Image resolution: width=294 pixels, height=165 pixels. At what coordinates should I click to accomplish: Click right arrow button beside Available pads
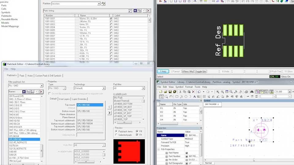(110, 113)
